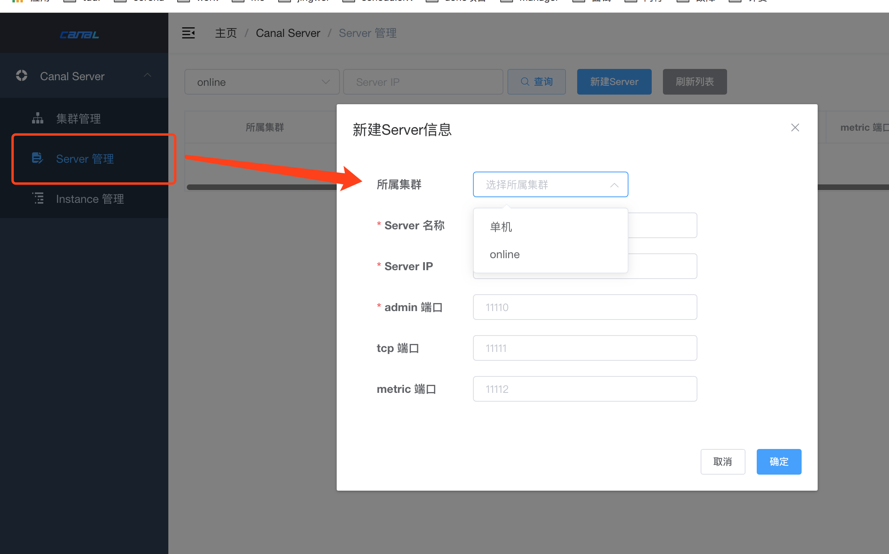The image size is (889, 554).
Task: Collapse the sidebar using the hamburger icon
Action: tap(188, 33)
